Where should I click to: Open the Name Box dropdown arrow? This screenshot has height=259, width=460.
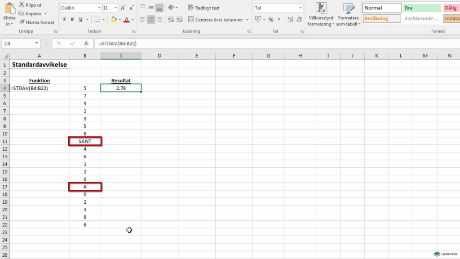click(37, 44)
